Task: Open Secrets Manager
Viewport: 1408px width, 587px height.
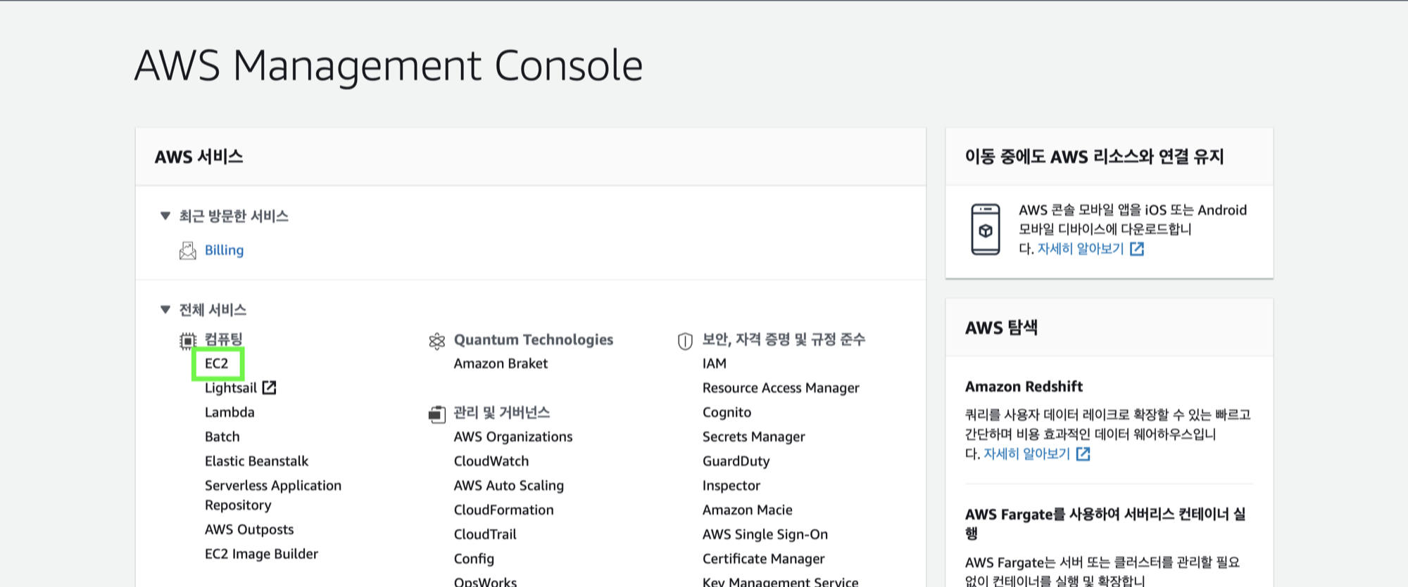Action: pos(753,437)
